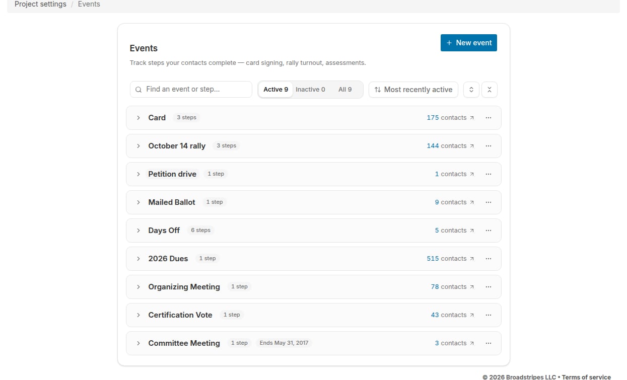Viewport: 627px width, 380px height.
Task: Open the Most recently active sort dropdown
Action: point(413,90)
